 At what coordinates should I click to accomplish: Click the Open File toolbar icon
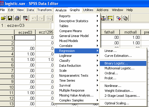4,18
